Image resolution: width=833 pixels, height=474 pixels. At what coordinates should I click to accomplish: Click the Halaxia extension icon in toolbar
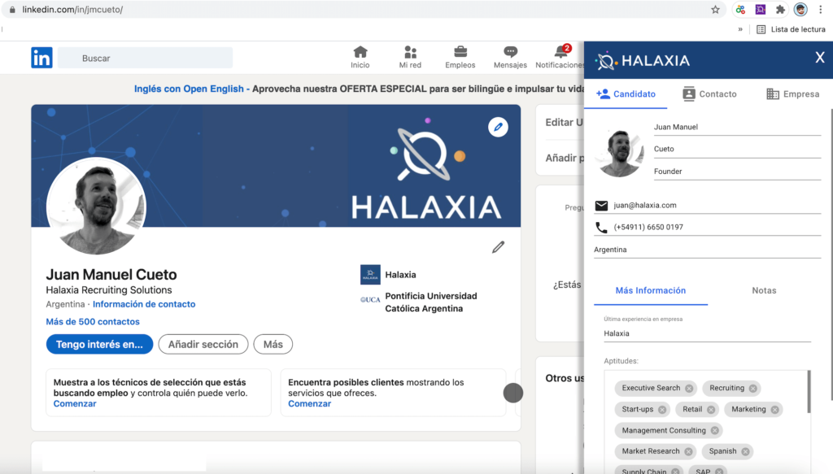click(761, 10)
